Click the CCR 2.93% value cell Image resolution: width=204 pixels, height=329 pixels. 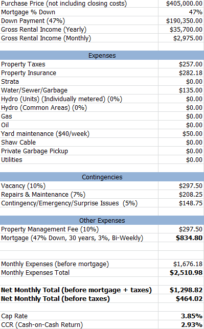click(x=181, y=324)
